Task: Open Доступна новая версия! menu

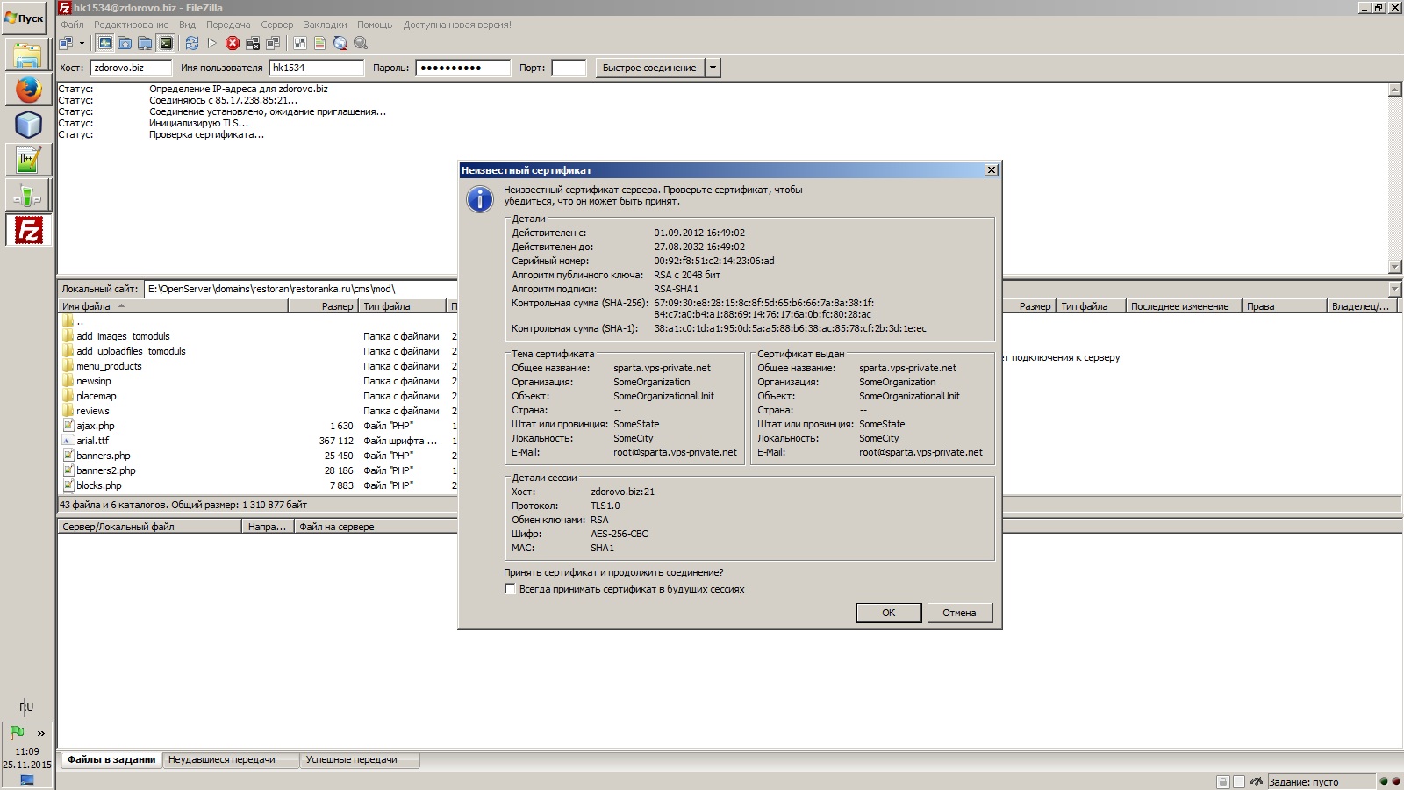Action: coord(457,25)
